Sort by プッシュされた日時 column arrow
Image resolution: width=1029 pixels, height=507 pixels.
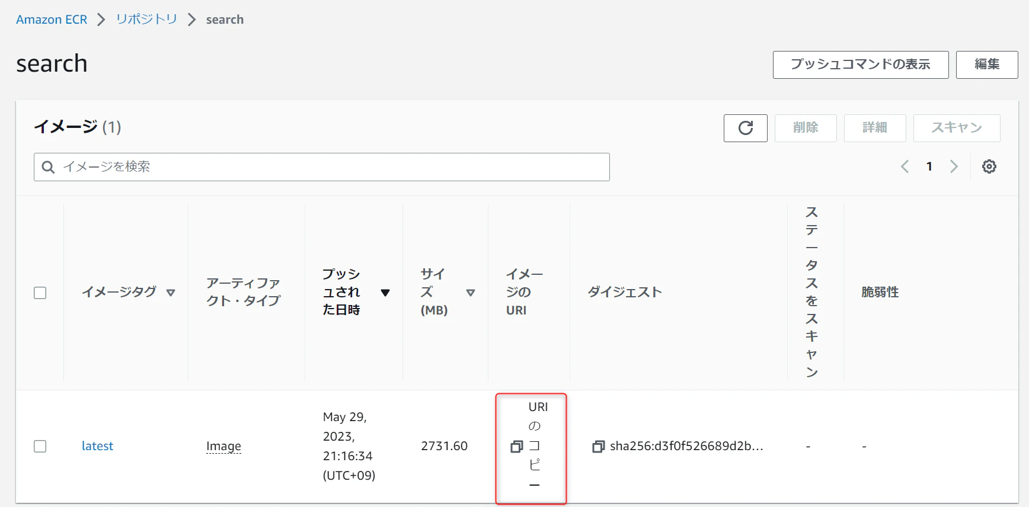385,293
